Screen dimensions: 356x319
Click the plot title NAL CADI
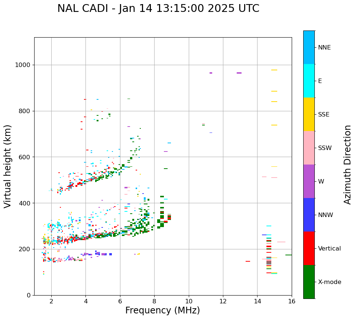pos(158,9)
